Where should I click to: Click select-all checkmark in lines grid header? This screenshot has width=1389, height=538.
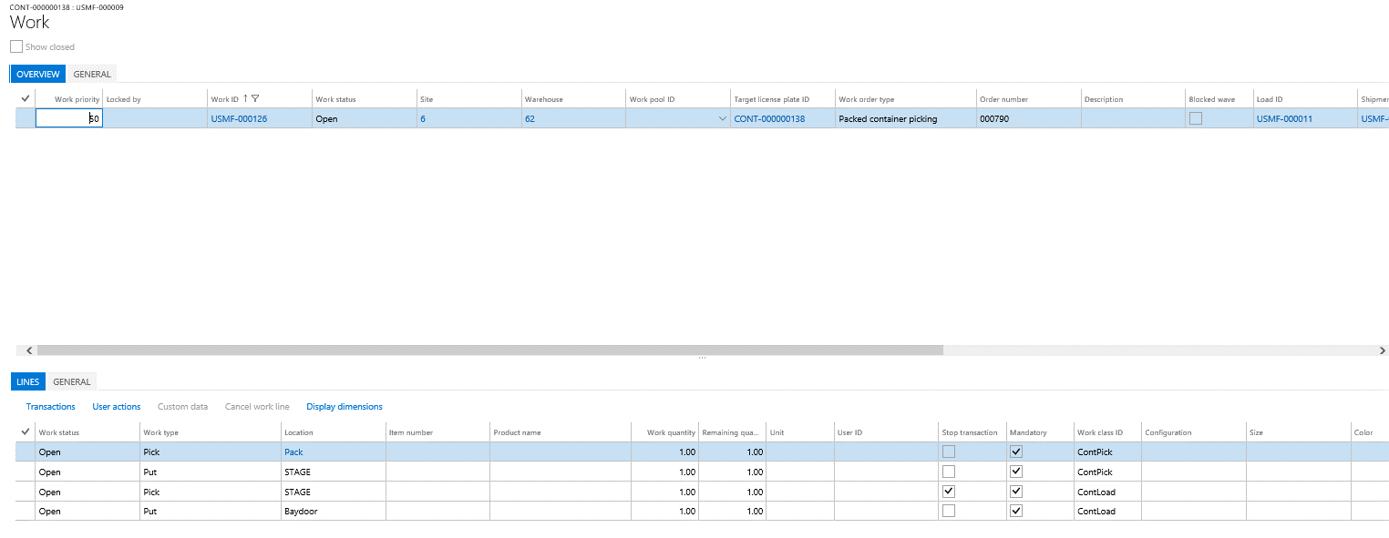tap(25, 432)
